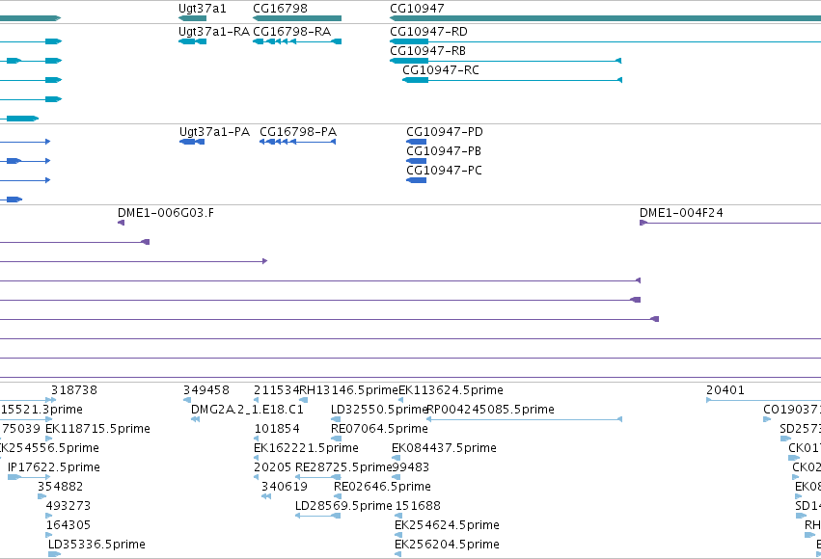
Task: Click the EST label 340619
Action: (285, 487)
